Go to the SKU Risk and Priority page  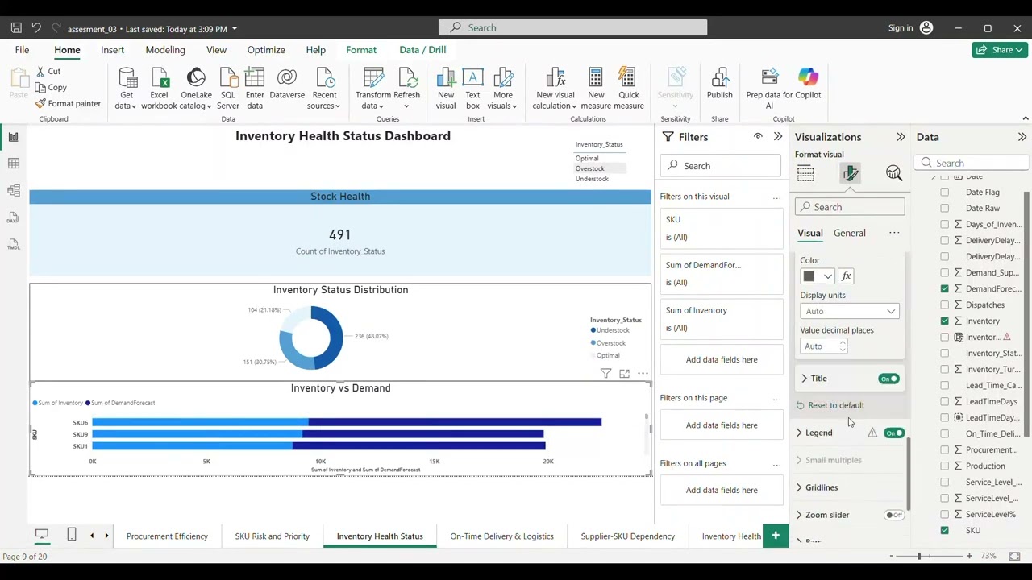(x=273, y=536)
